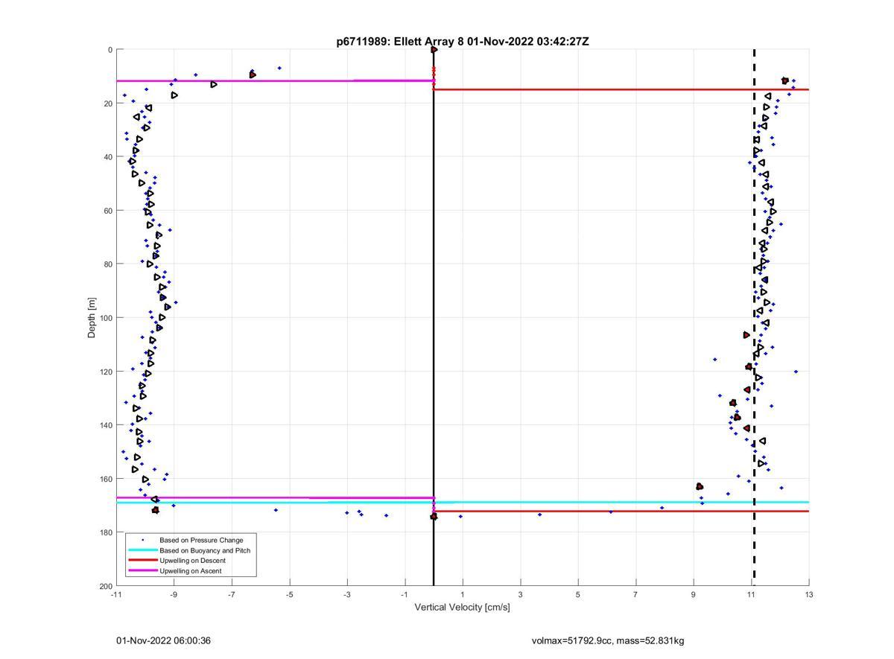
Task: Click the y-axis tick label '80'
Action: pos(108,264)
